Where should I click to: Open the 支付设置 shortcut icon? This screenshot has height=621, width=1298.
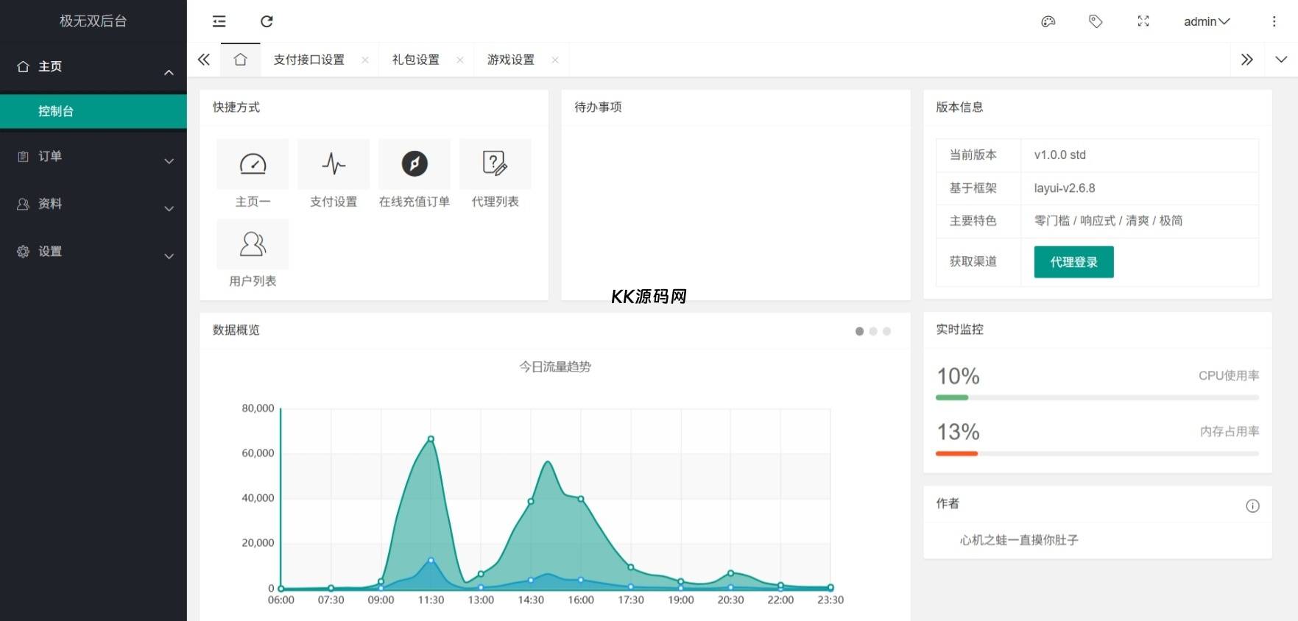[334, 164]
